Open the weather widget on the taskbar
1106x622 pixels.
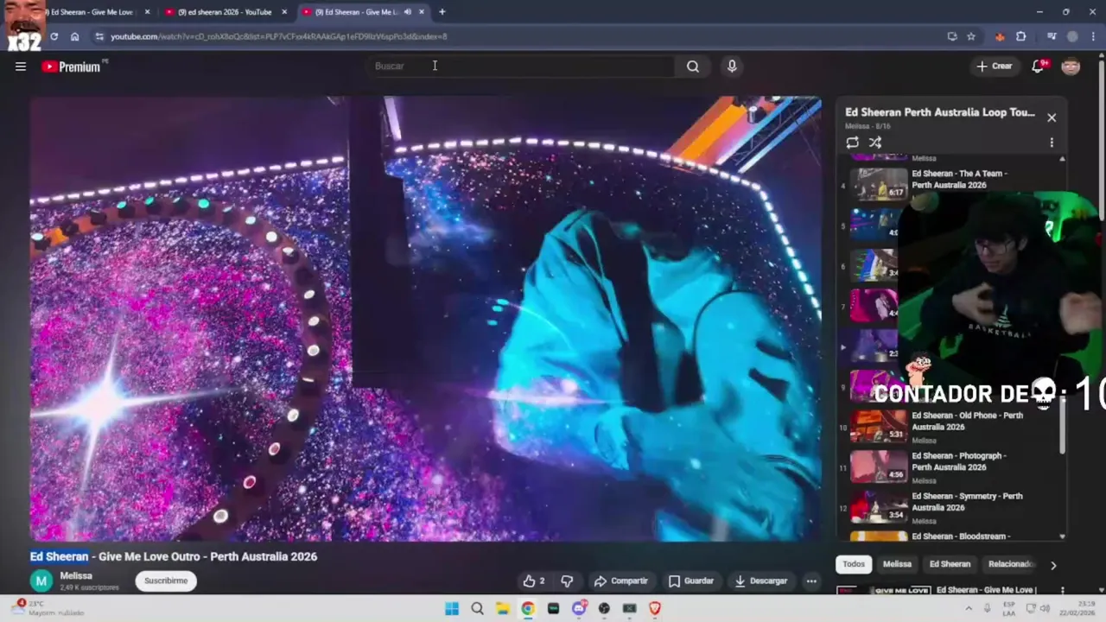48,608
